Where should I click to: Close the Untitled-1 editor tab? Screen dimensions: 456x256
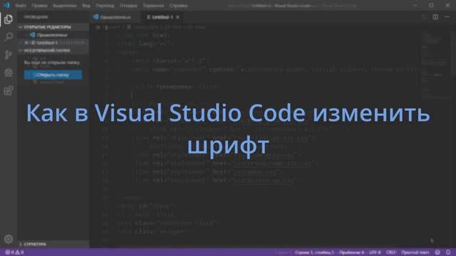click(x=177, y=17)
